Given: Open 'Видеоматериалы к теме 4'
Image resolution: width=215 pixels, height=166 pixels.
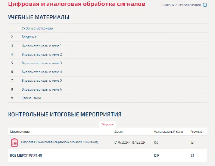Looking at the screenshot, I should [x=42, y=72].
